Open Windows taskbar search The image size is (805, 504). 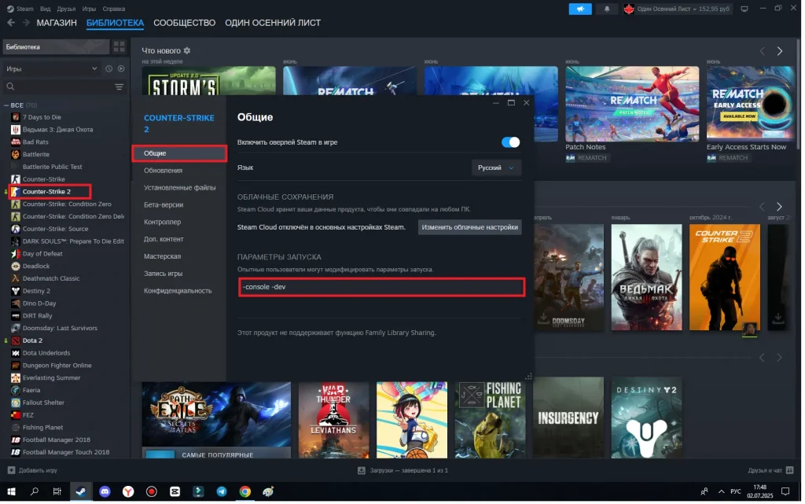[35, 491]
